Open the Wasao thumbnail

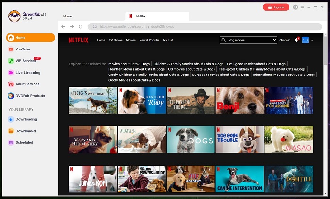[289, 140]
